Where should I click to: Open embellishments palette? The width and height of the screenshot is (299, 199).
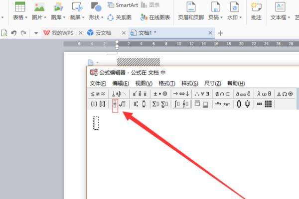click(140, 94)
